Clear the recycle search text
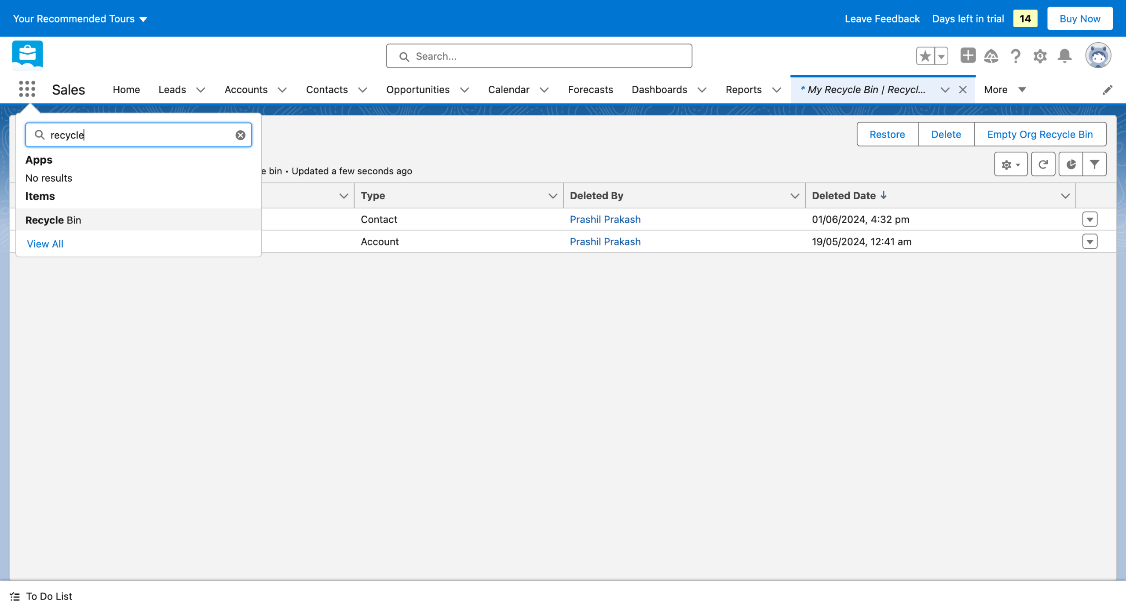This screenshot has width=1126, height=611. (240, 135)
